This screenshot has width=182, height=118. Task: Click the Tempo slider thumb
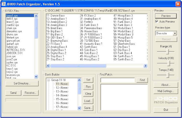coord(167,75)
